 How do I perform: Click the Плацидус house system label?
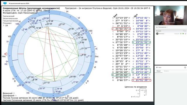(x=7, y=23)
